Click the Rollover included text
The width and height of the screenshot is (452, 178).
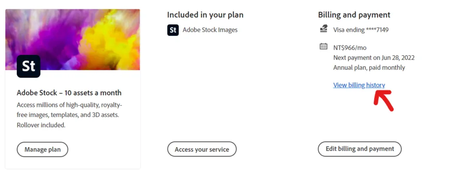(x=41, y=125)
